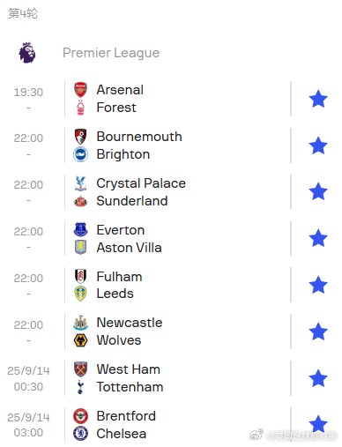Click the Wolves club badge

pyautogui.click(x=80, y=340)
